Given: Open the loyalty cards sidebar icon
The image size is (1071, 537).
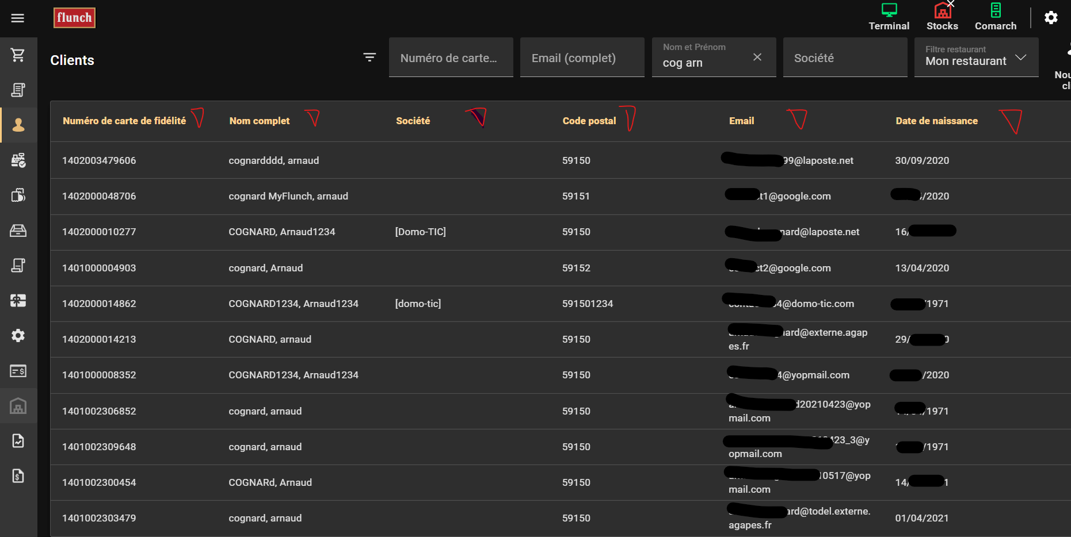Looking at the screenshot, I should [x=18, y=195].
